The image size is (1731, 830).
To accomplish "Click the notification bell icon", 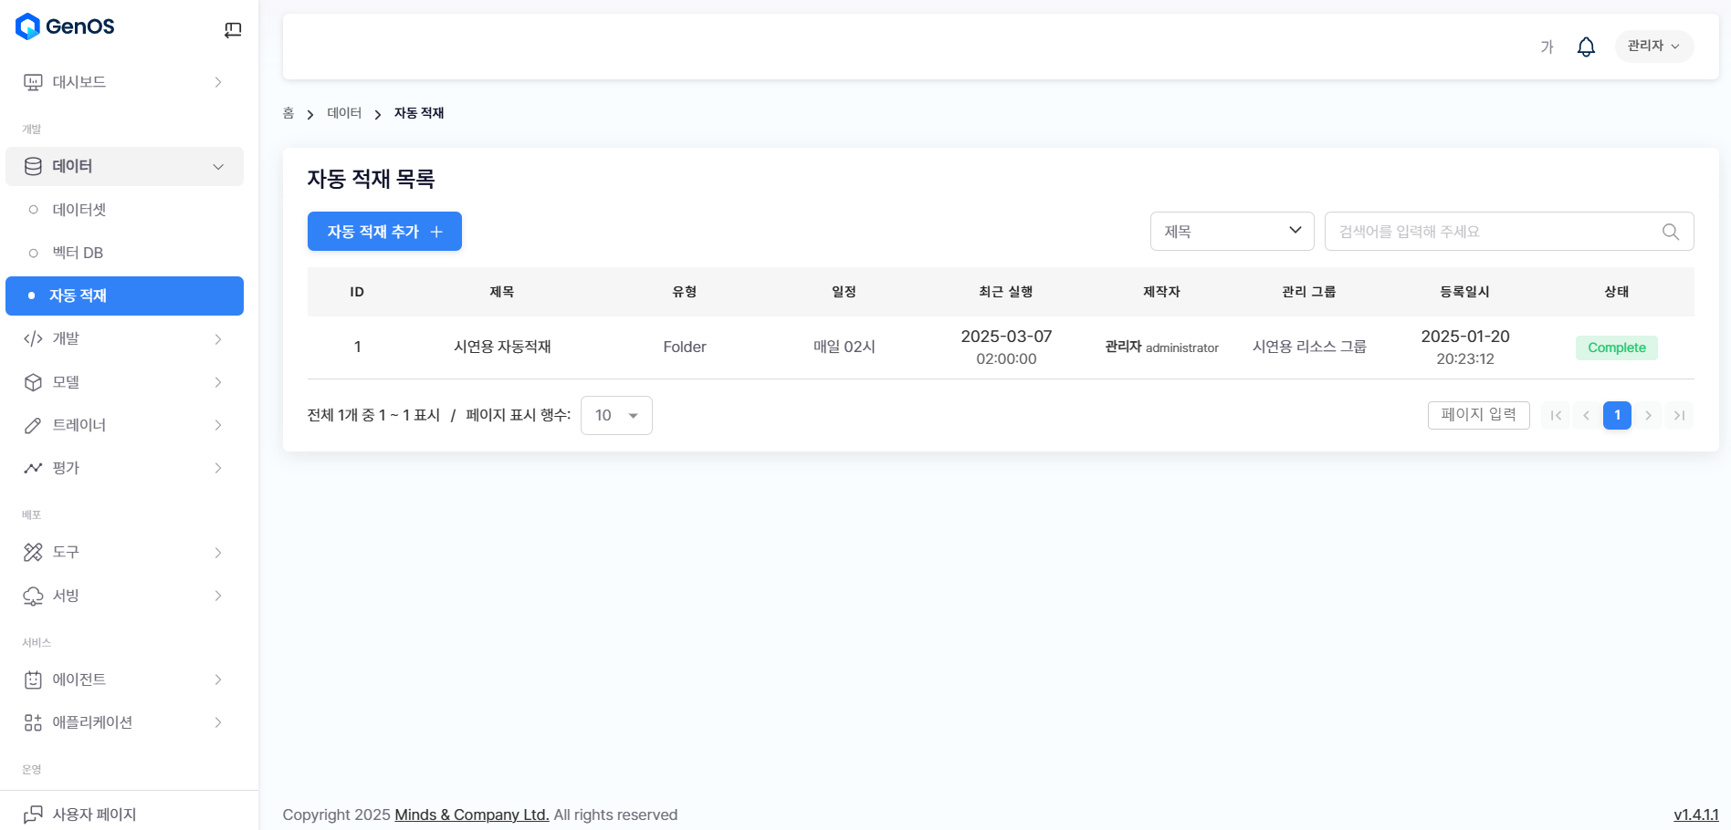I will (1586, 47).
